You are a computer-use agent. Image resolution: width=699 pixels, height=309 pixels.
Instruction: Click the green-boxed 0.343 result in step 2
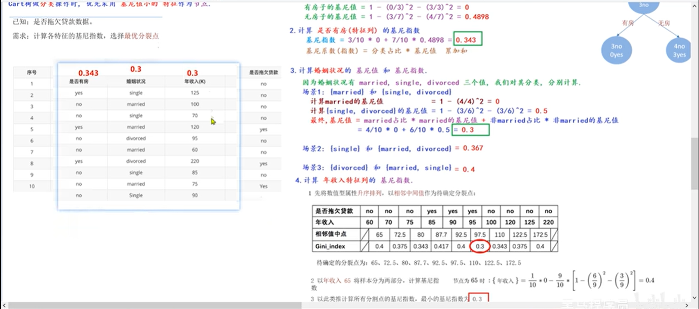[x=467, y=39]
